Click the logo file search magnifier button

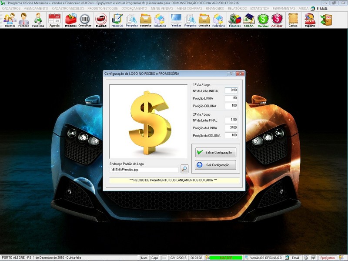(x=184, y=169)
